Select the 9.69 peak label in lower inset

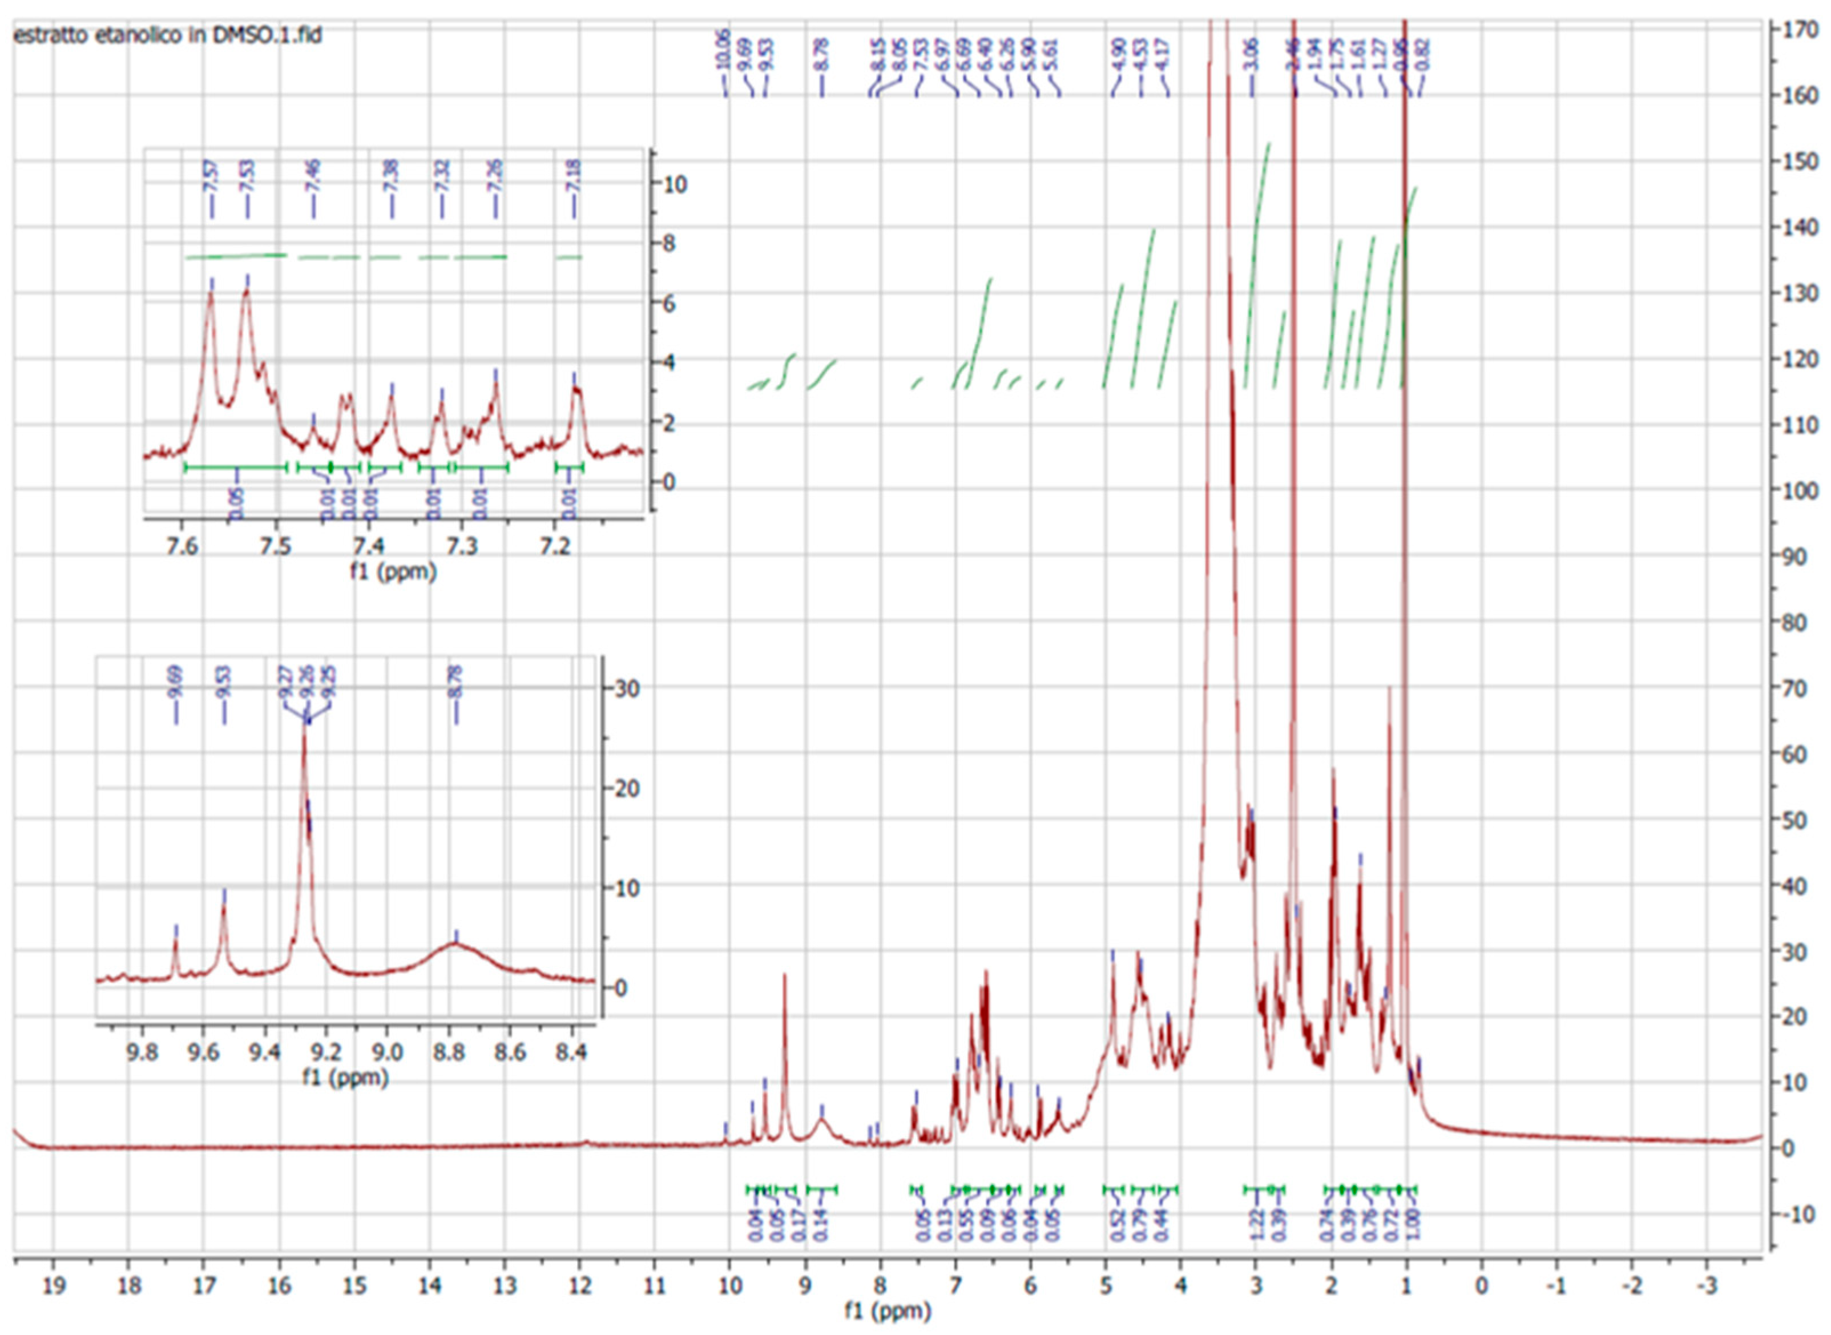tap(176, 683)
